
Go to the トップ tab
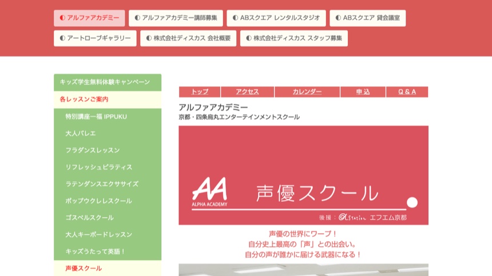coord(200,92)
